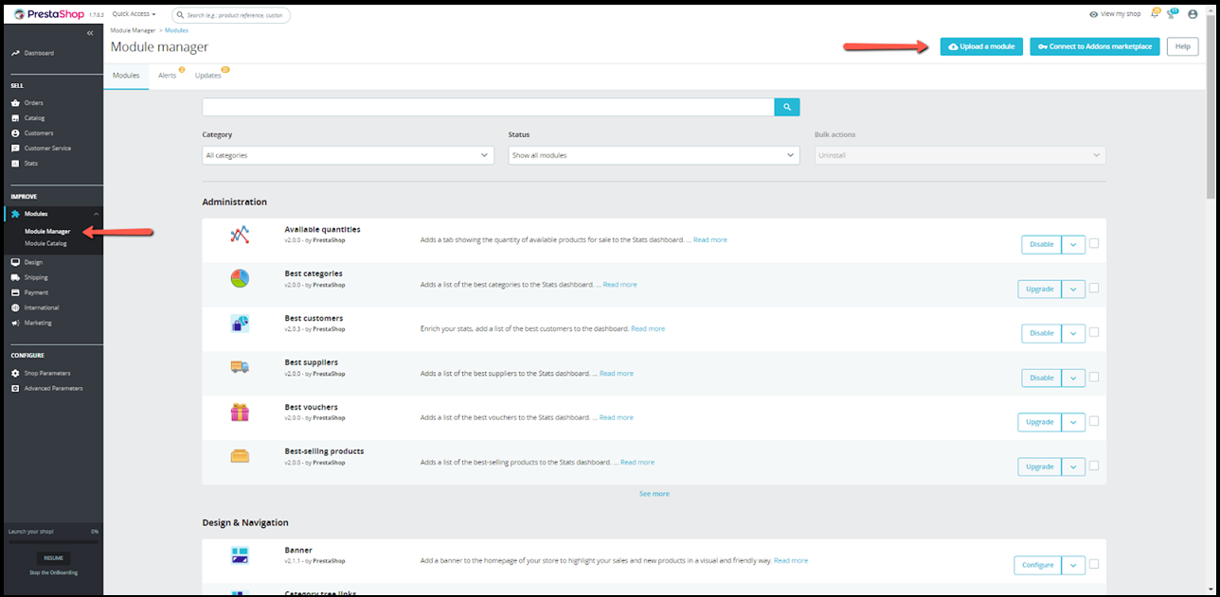Open the Category filter dropdown
Viewport: 1220px width, 597px height.
(348, 155)
